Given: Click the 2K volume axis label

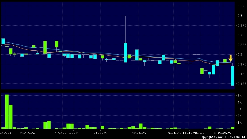Looking at the screenshot, I should click(x=239, y=116).
